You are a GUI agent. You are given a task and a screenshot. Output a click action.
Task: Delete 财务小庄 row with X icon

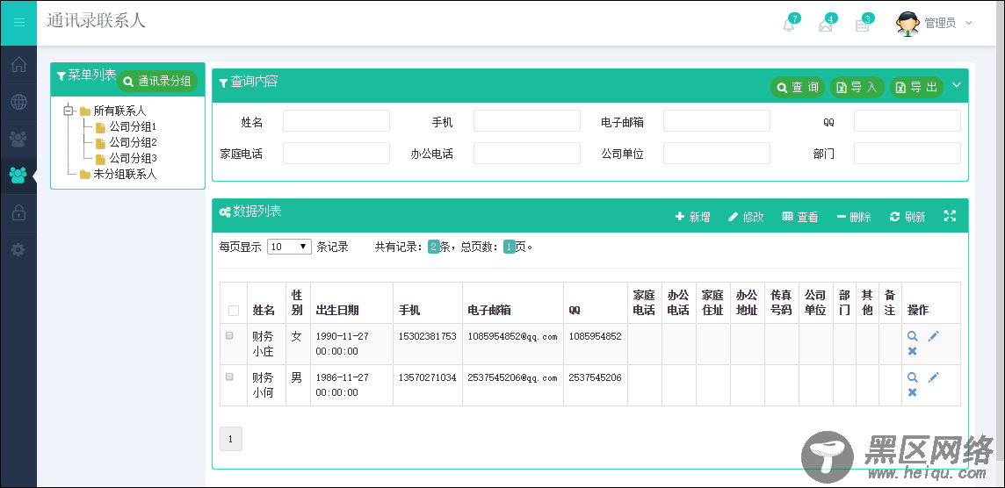tap(912, 351)
